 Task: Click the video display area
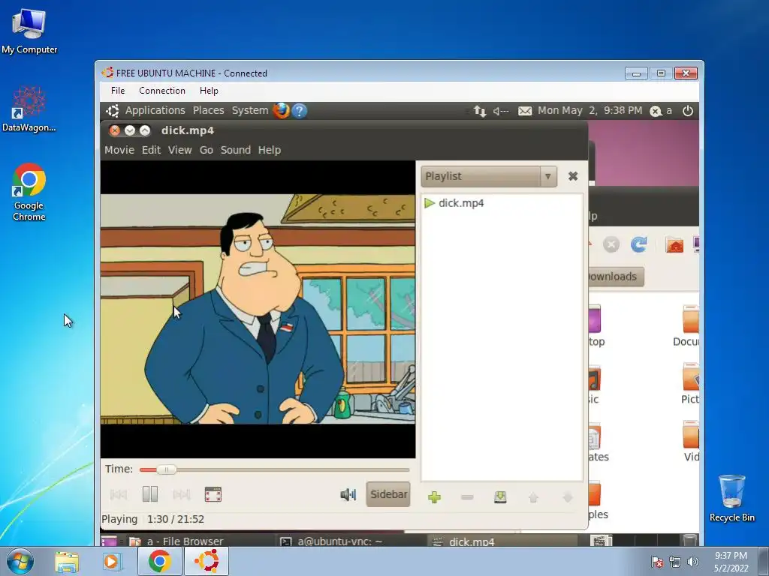258,309
